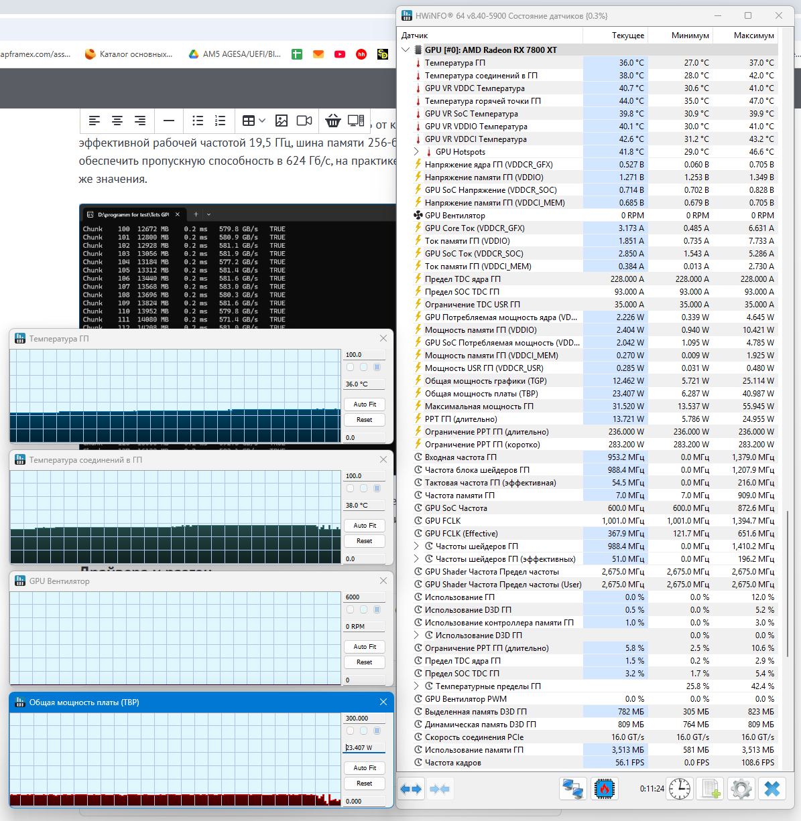Click Auto Fit in GPU Вентилятор graph
Screen dimensions: 801x821
click(365, 647)
